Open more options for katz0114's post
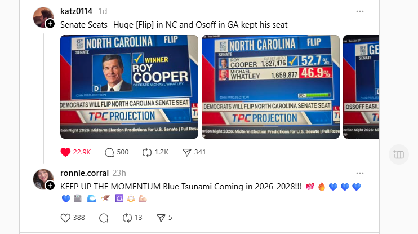The width and height of the screenshot is (418, 234). coord(359,11)
